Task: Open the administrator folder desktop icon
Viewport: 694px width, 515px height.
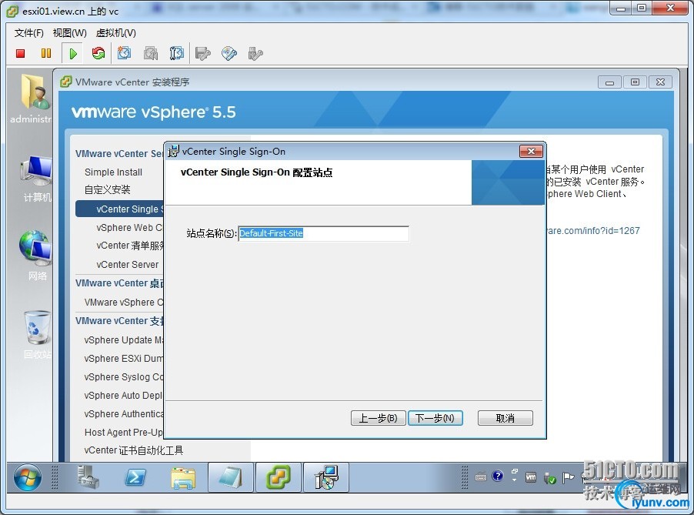Action: point(35,99)
